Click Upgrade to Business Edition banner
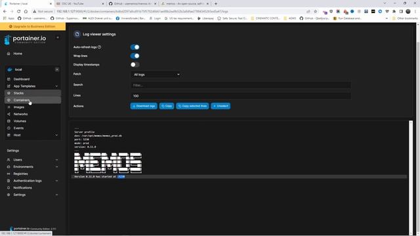Screen dimensions: 420x236 [33, 26]
